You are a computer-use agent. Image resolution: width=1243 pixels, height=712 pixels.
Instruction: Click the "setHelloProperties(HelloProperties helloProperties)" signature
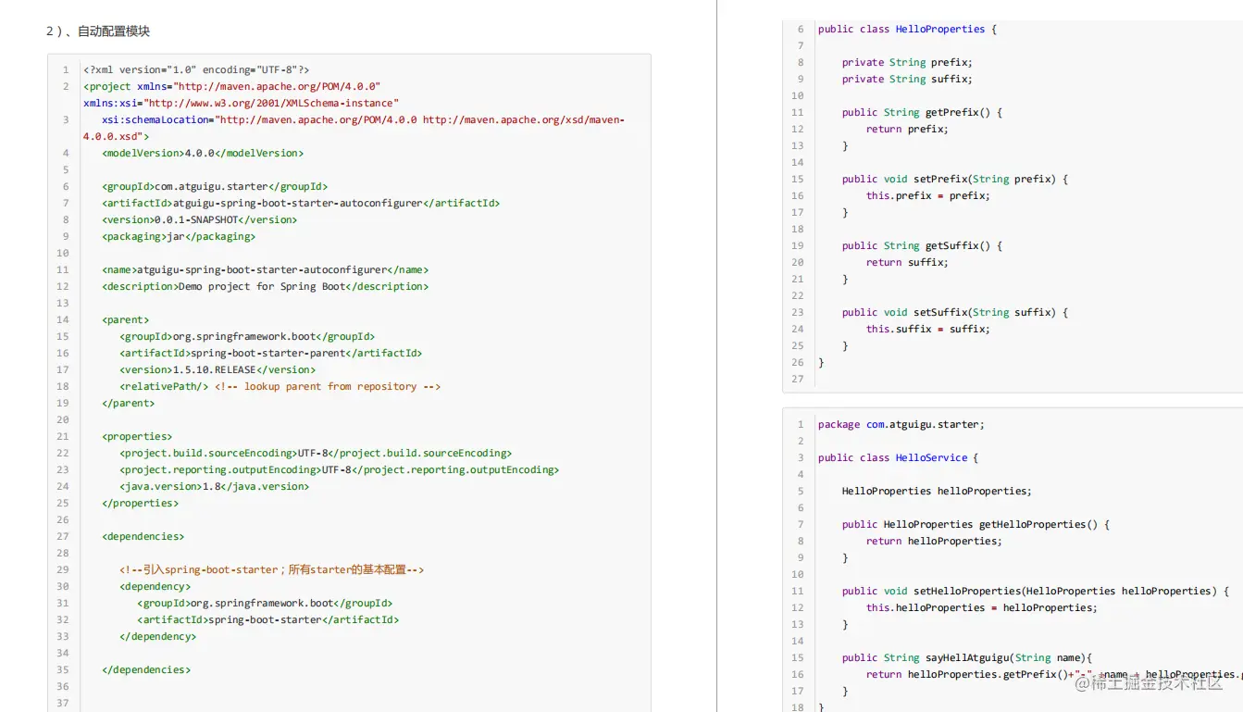tap(1036, 591)
